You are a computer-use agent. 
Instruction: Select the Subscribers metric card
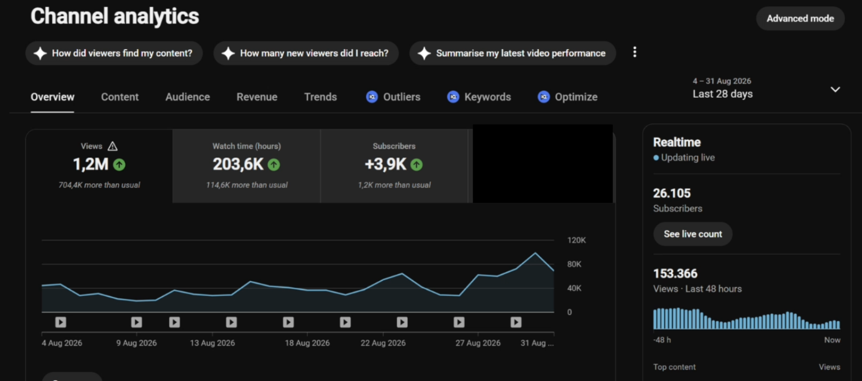(x=394, y=166)
